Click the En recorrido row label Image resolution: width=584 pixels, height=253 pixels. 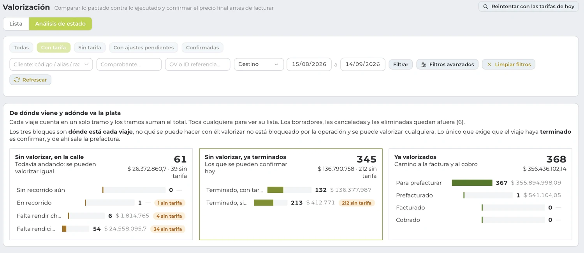pos(34,203)
